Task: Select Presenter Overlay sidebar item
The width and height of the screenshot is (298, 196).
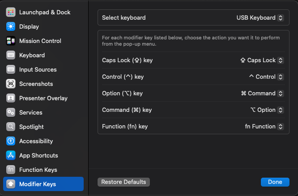Action: point(43,98)
